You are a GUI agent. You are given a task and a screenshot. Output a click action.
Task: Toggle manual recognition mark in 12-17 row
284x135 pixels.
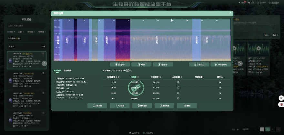177,82
